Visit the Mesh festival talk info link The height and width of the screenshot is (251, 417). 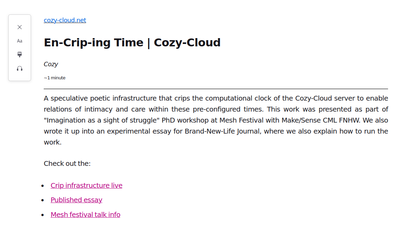(x=85, y=215)
